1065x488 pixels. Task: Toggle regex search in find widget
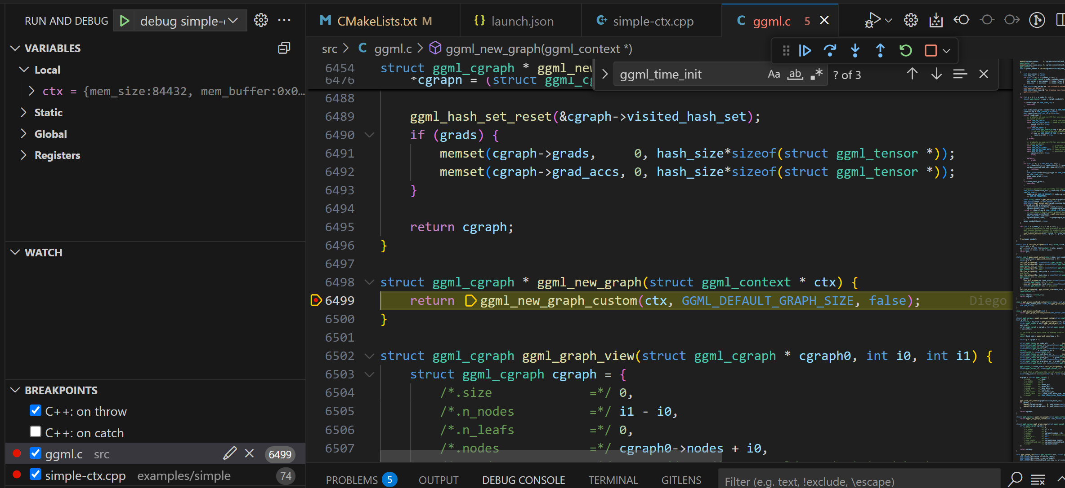pos(816,74)
